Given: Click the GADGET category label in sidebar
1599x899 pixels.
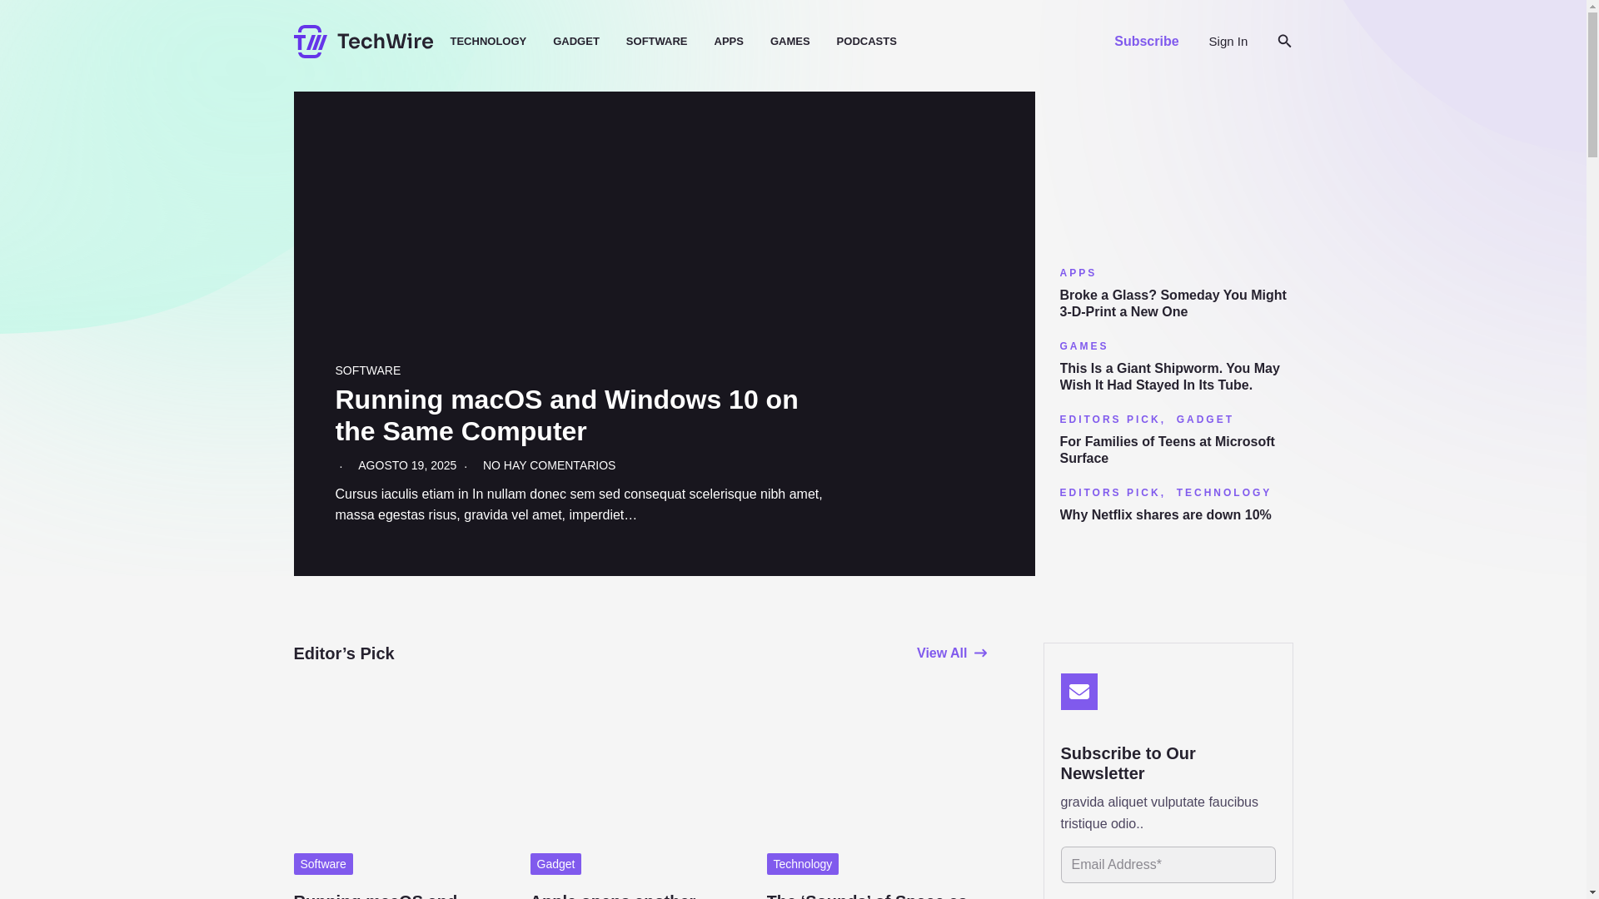Looking at the screenshot, I should pos(1204,420).
